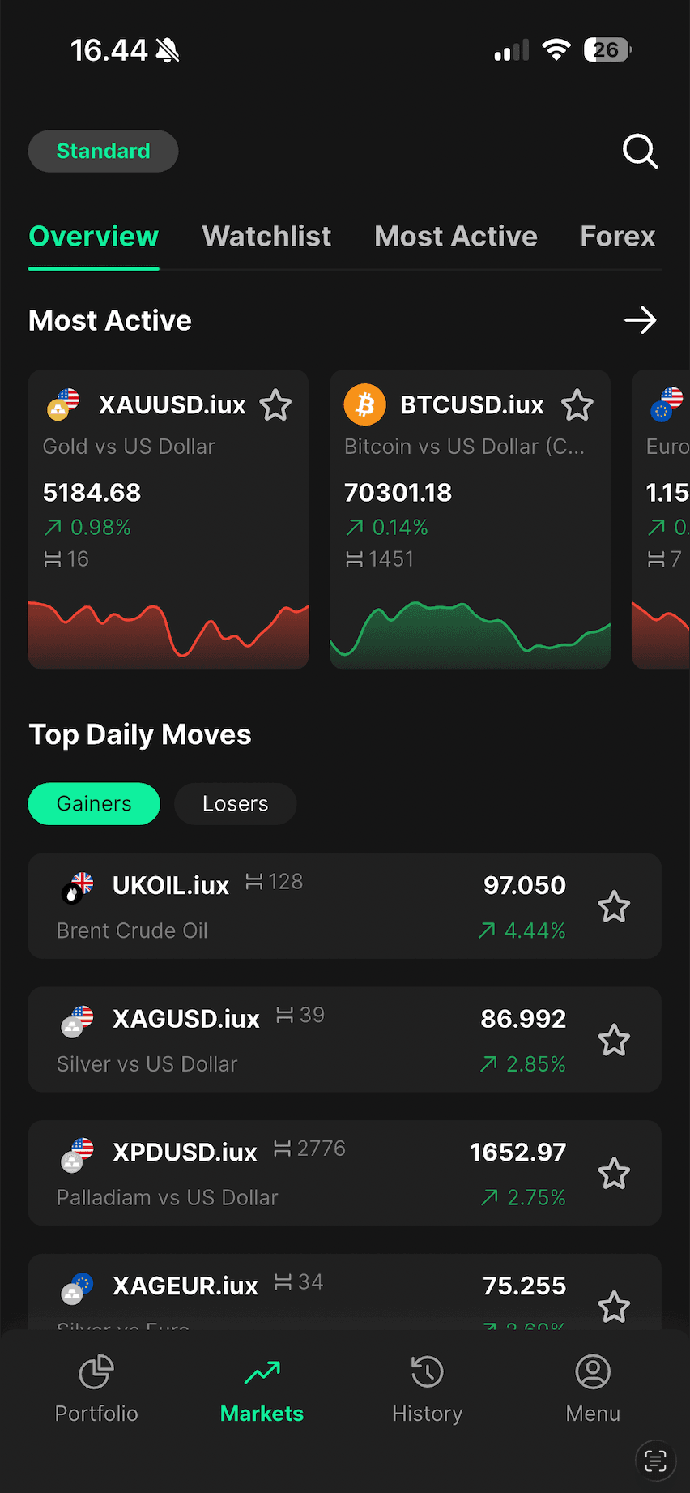690x1493 pixels.
Task: Click the Bitcoin logo icon
Action: [364, 404]
